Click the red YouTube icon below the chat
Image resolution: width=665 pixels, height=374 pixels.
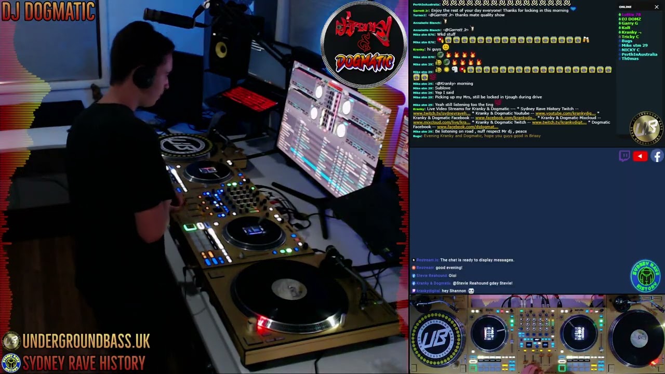(x=640, y=156)
